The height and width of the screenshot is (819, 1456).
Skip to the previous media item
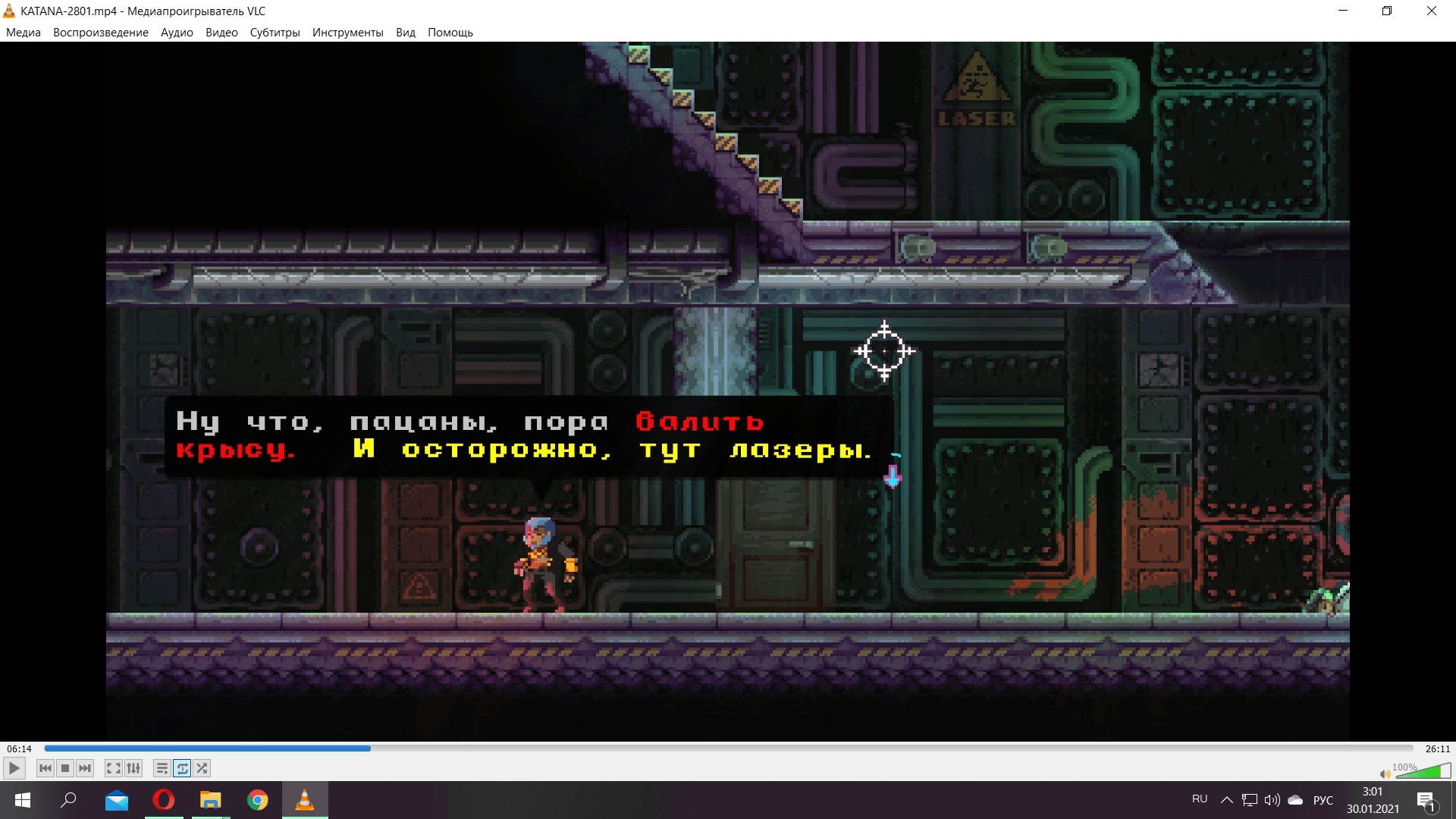45,768
